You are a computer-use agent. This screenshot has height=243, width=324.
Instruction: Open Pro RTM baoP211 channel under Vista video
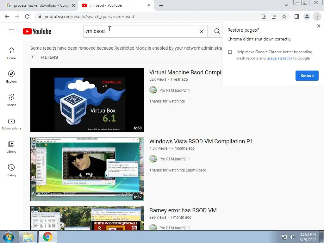click(x=175, y=159)
